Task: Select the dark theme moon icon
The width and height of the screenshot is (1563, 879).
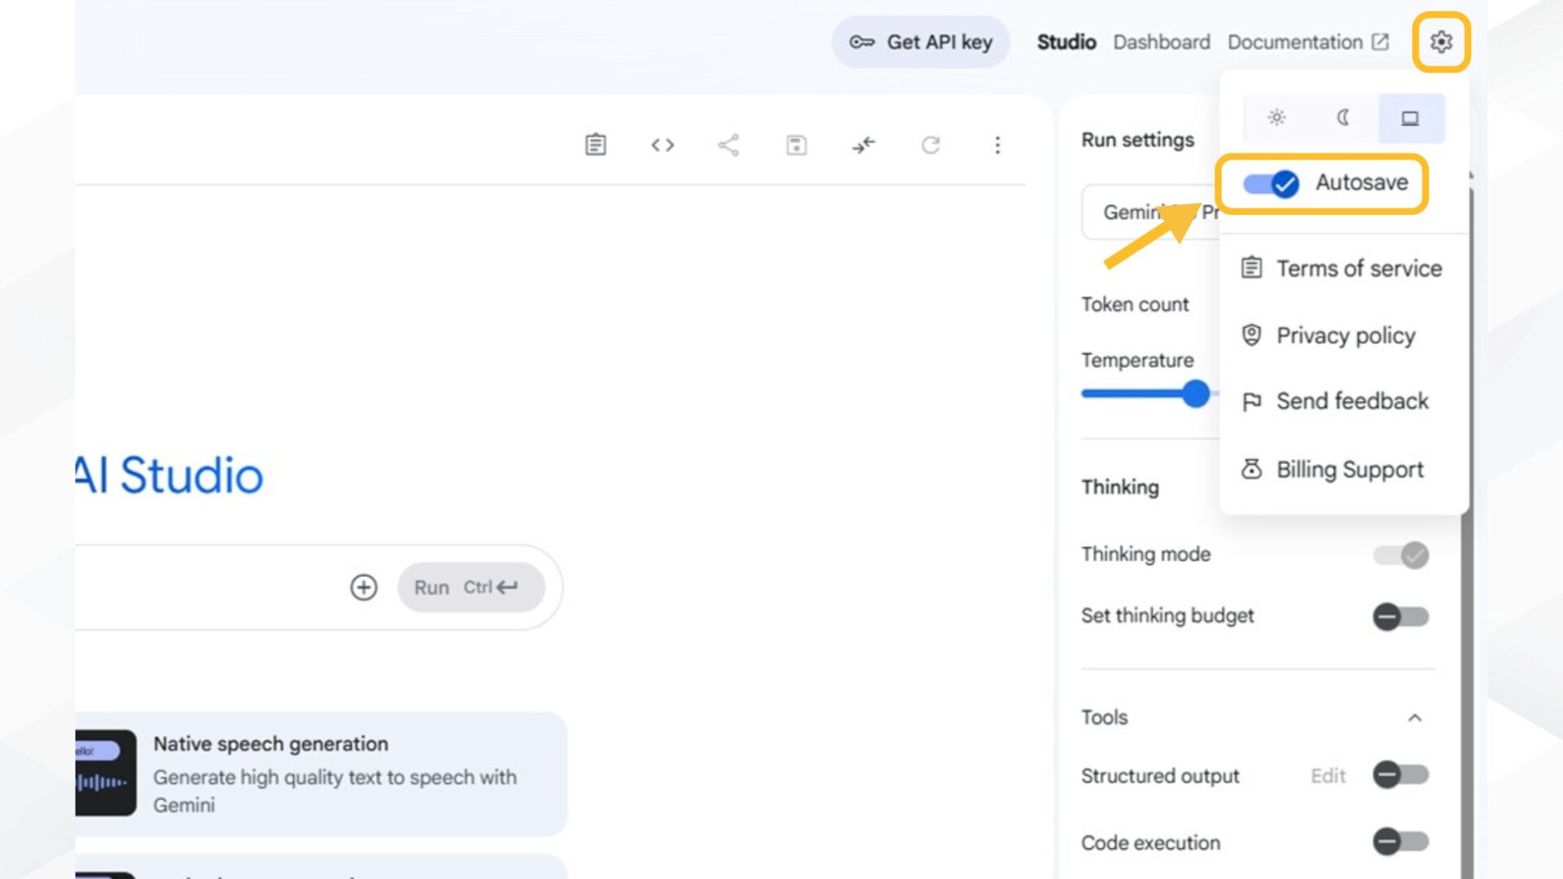Action: (1342, 118)
